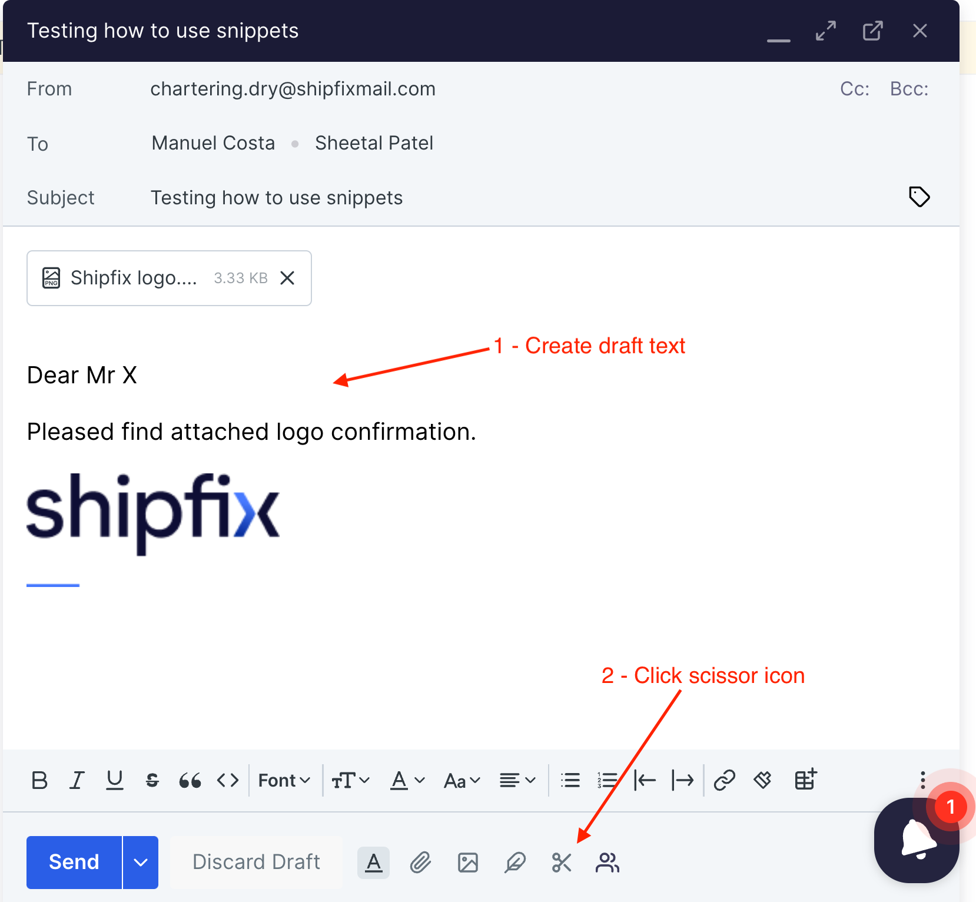The width and height of the screenshot is (976, 902).
Task: Open the text color dropdown
Action: click(x=407, y=780)
